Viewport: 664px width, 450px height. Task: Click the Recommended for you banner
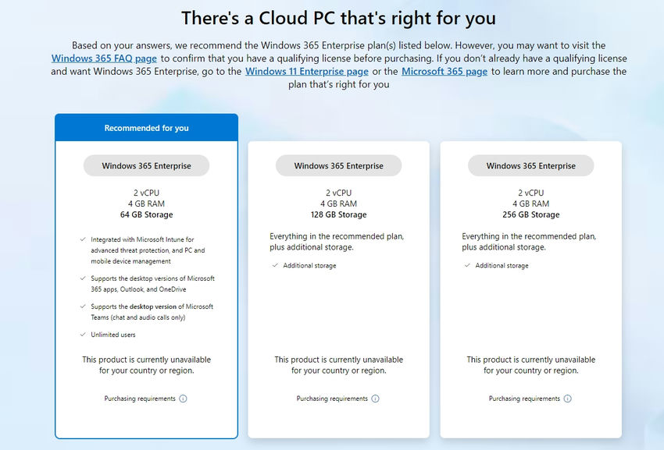[x=147, y=128]
